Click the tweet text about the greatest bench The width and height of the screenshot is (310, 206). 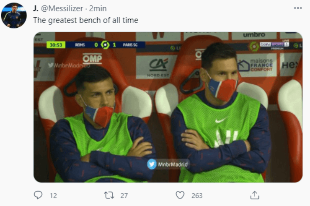pos(85,20)
